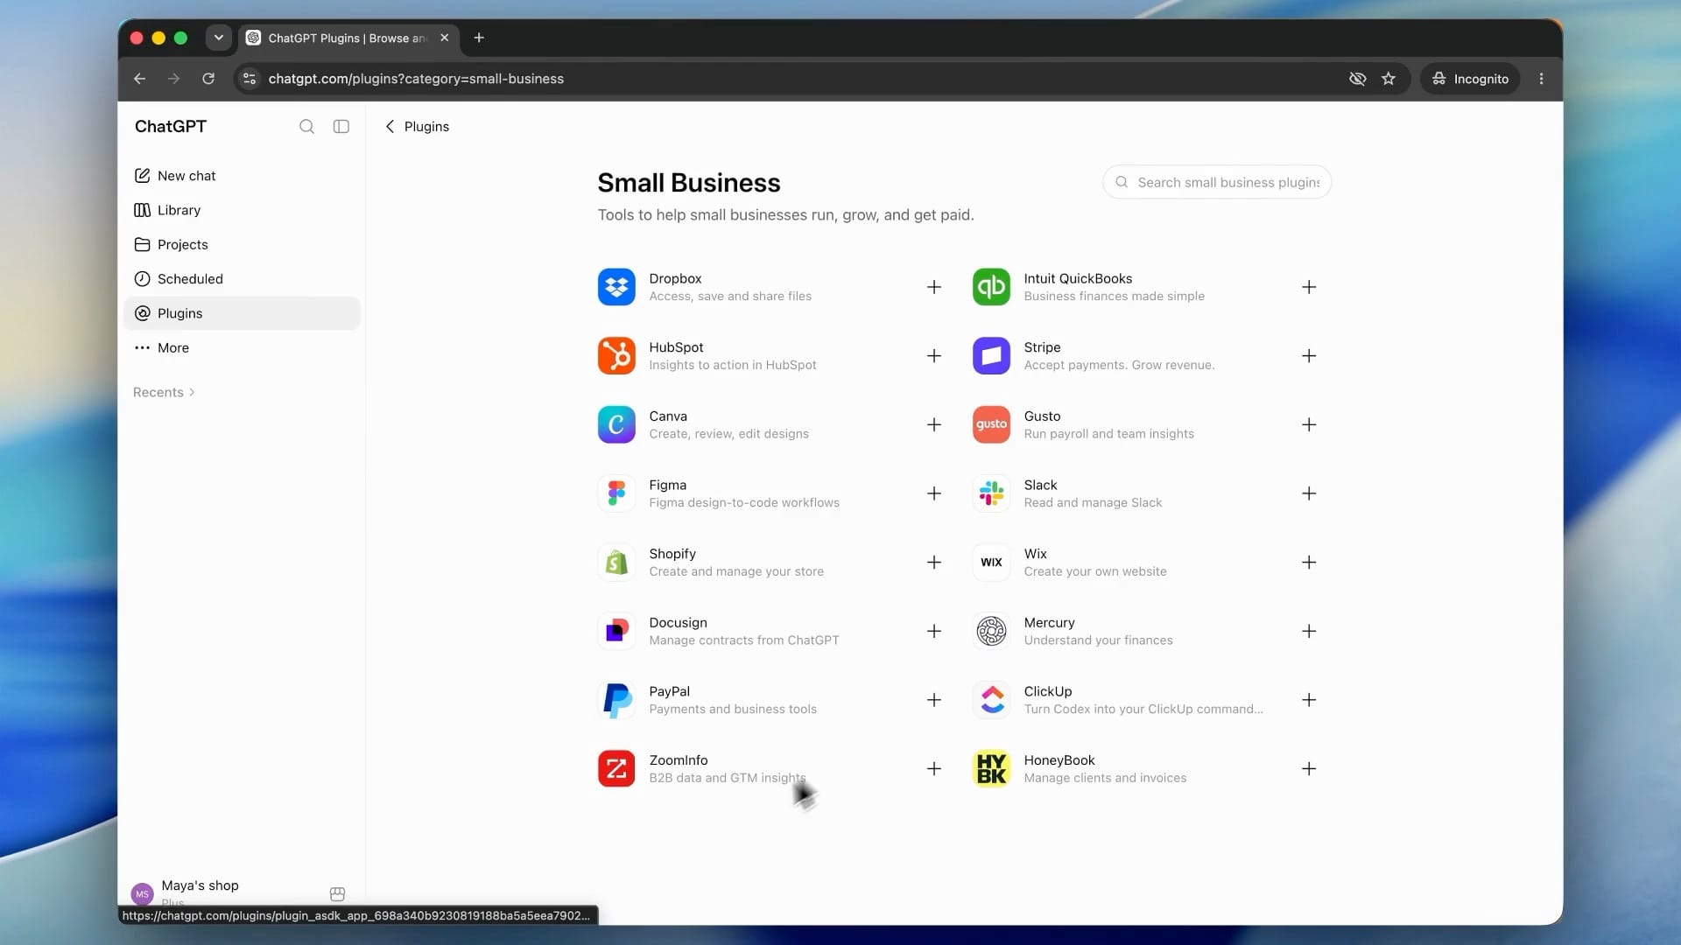Open the Mercury plugin title
The height and width of the screenshot is (945, 1681).
1049,623
